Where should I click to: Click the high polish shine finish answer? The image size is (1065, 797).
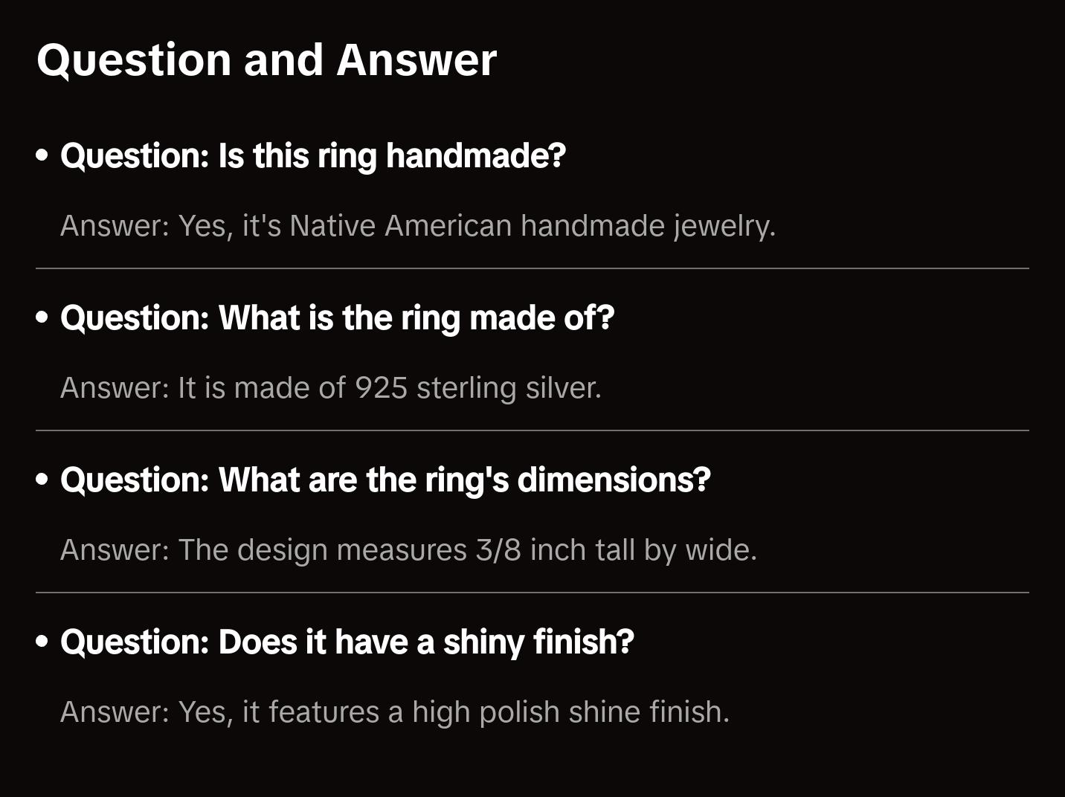click(x=395, y=712)
